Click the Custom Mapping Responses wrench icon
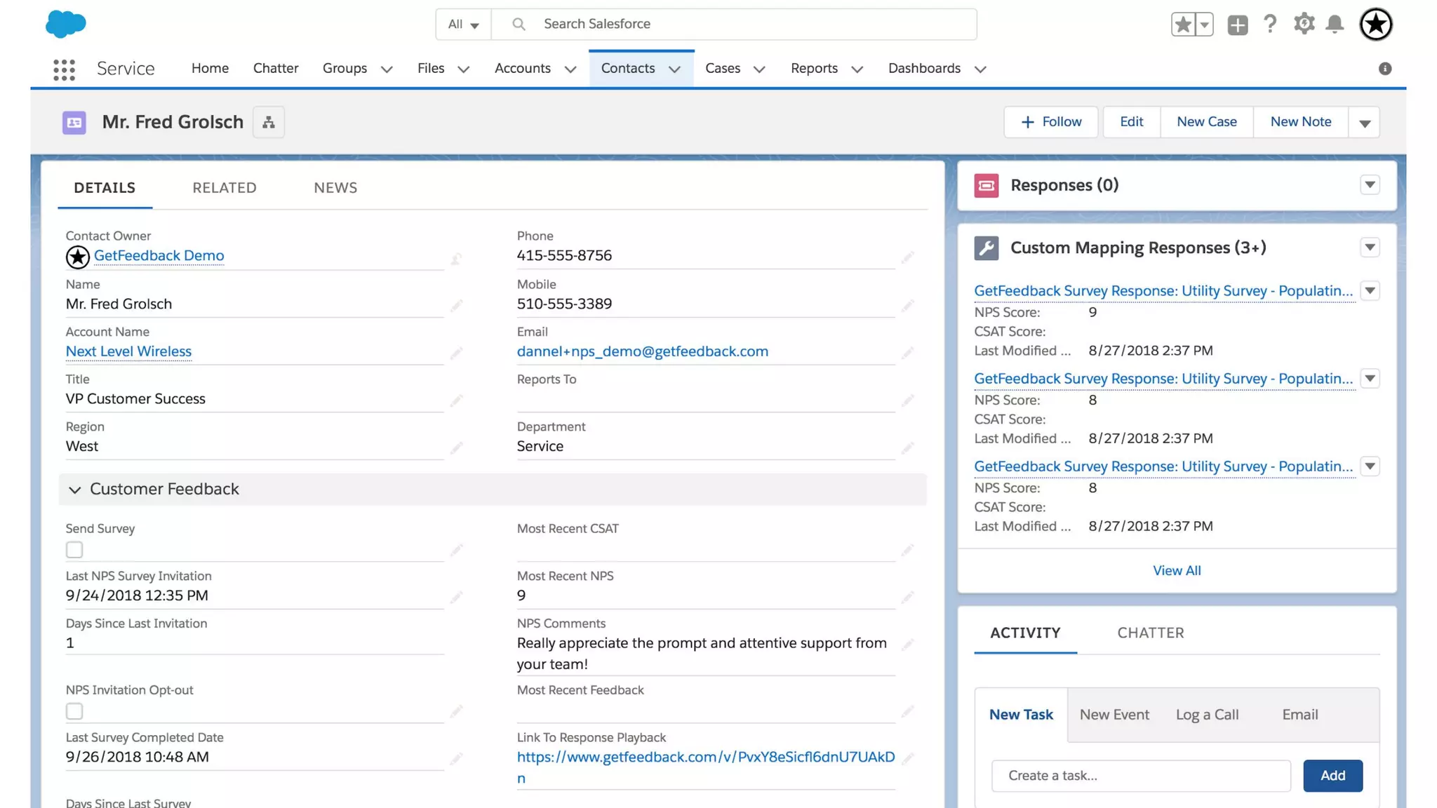Viewport: 1437px width, 808px height. [987, 248]
